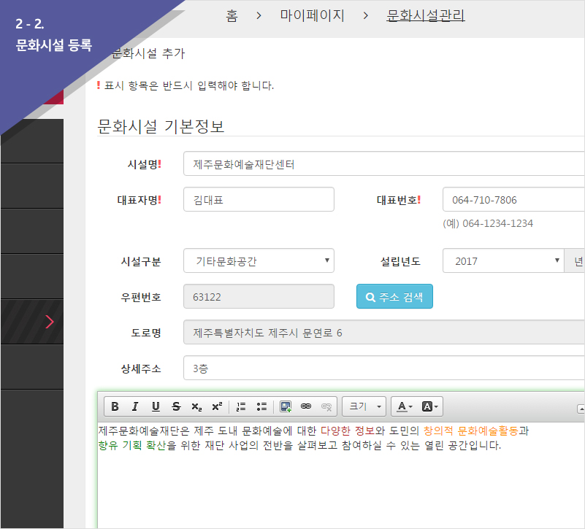585x529 pixels.
Task: Click the 도로명 address field
Action: pyautogui.click(x=384, y=332)
